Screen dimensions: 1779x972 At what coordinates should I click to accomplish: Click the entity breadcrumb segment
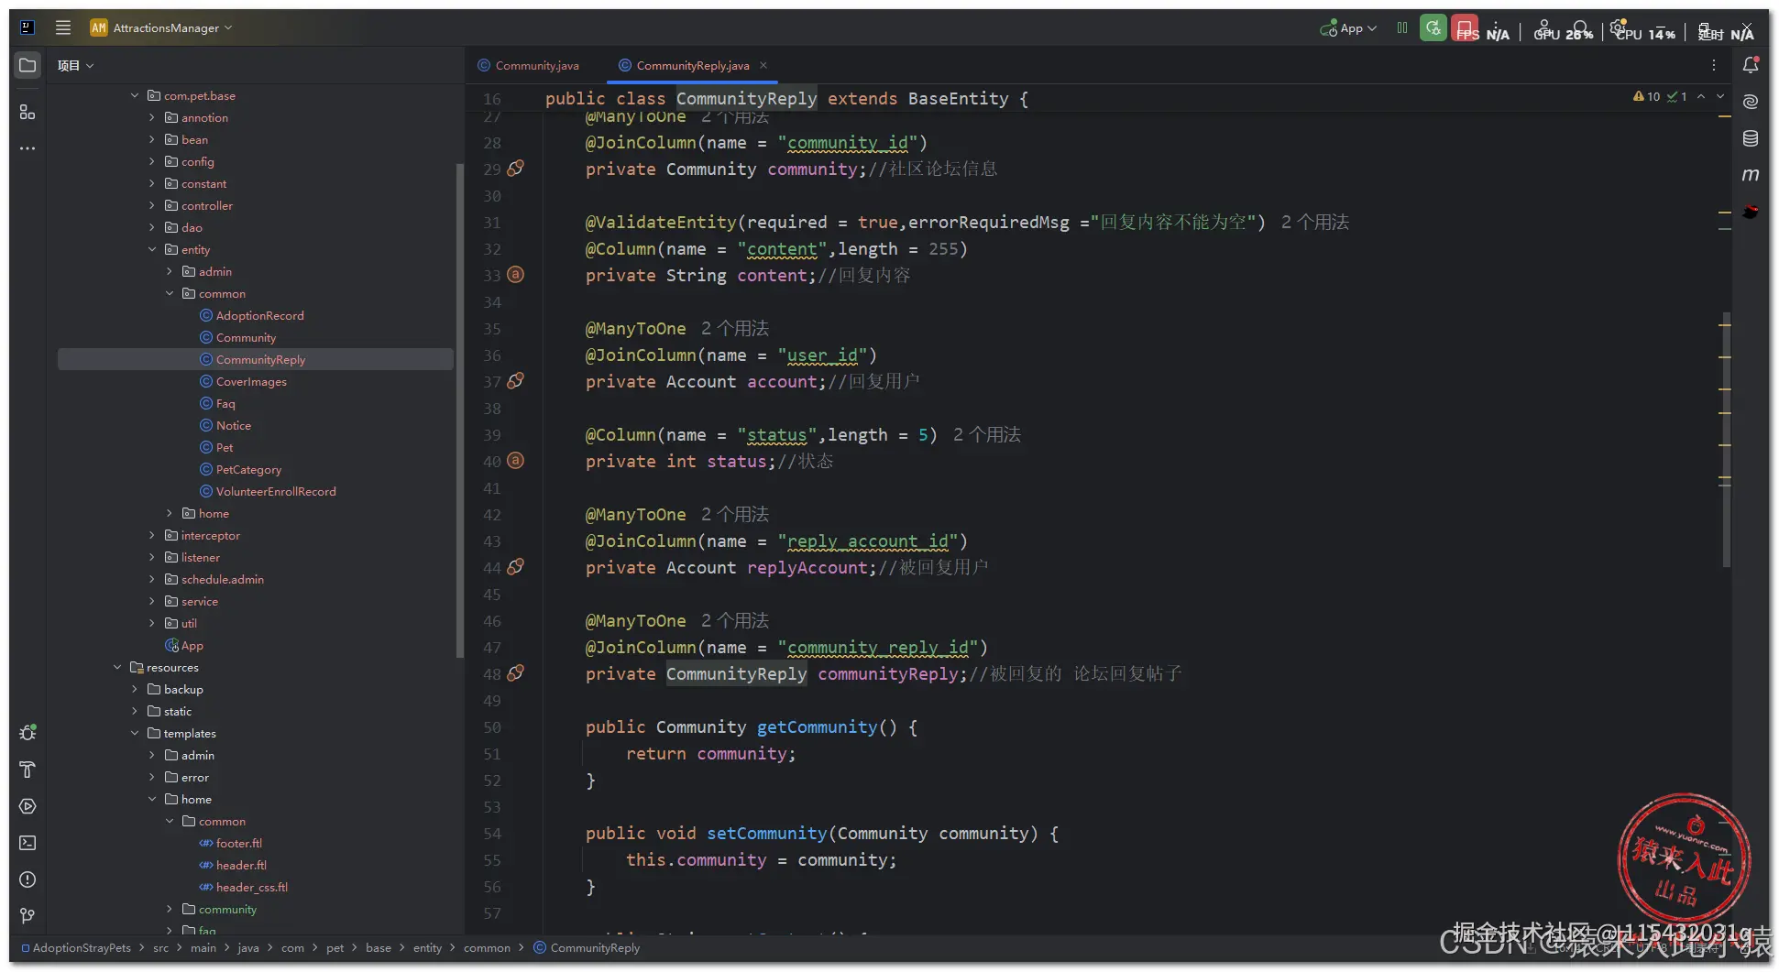427,947
